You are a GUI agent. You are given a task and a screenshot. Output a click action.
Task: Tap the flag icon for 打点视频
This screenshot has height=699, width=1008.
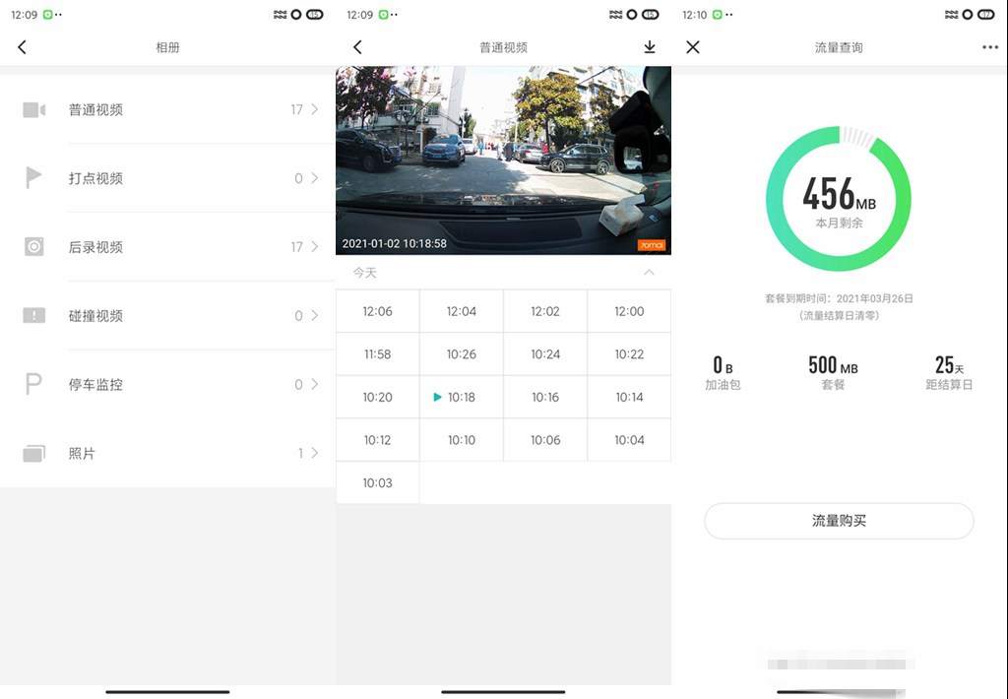(34, 178)
